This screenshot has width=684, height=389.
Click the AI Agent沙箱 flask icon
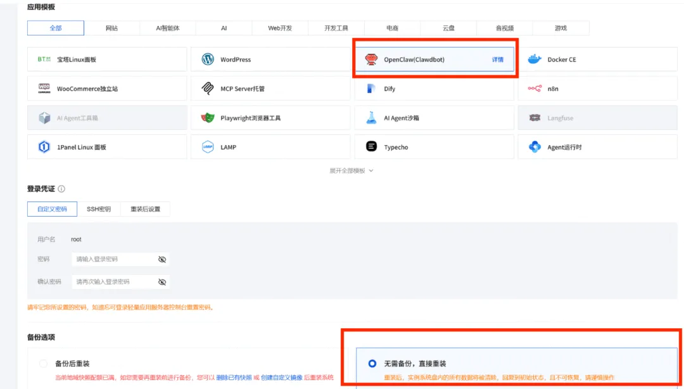371,117
